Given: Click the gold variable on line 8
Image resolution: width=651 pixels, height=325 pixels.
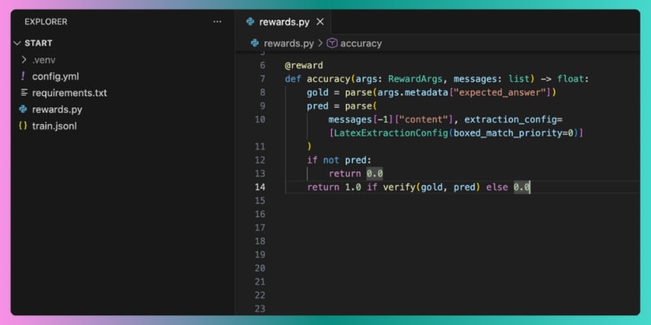Looking at the screenshot, I should pyautogui.click(x=317, y=93).
